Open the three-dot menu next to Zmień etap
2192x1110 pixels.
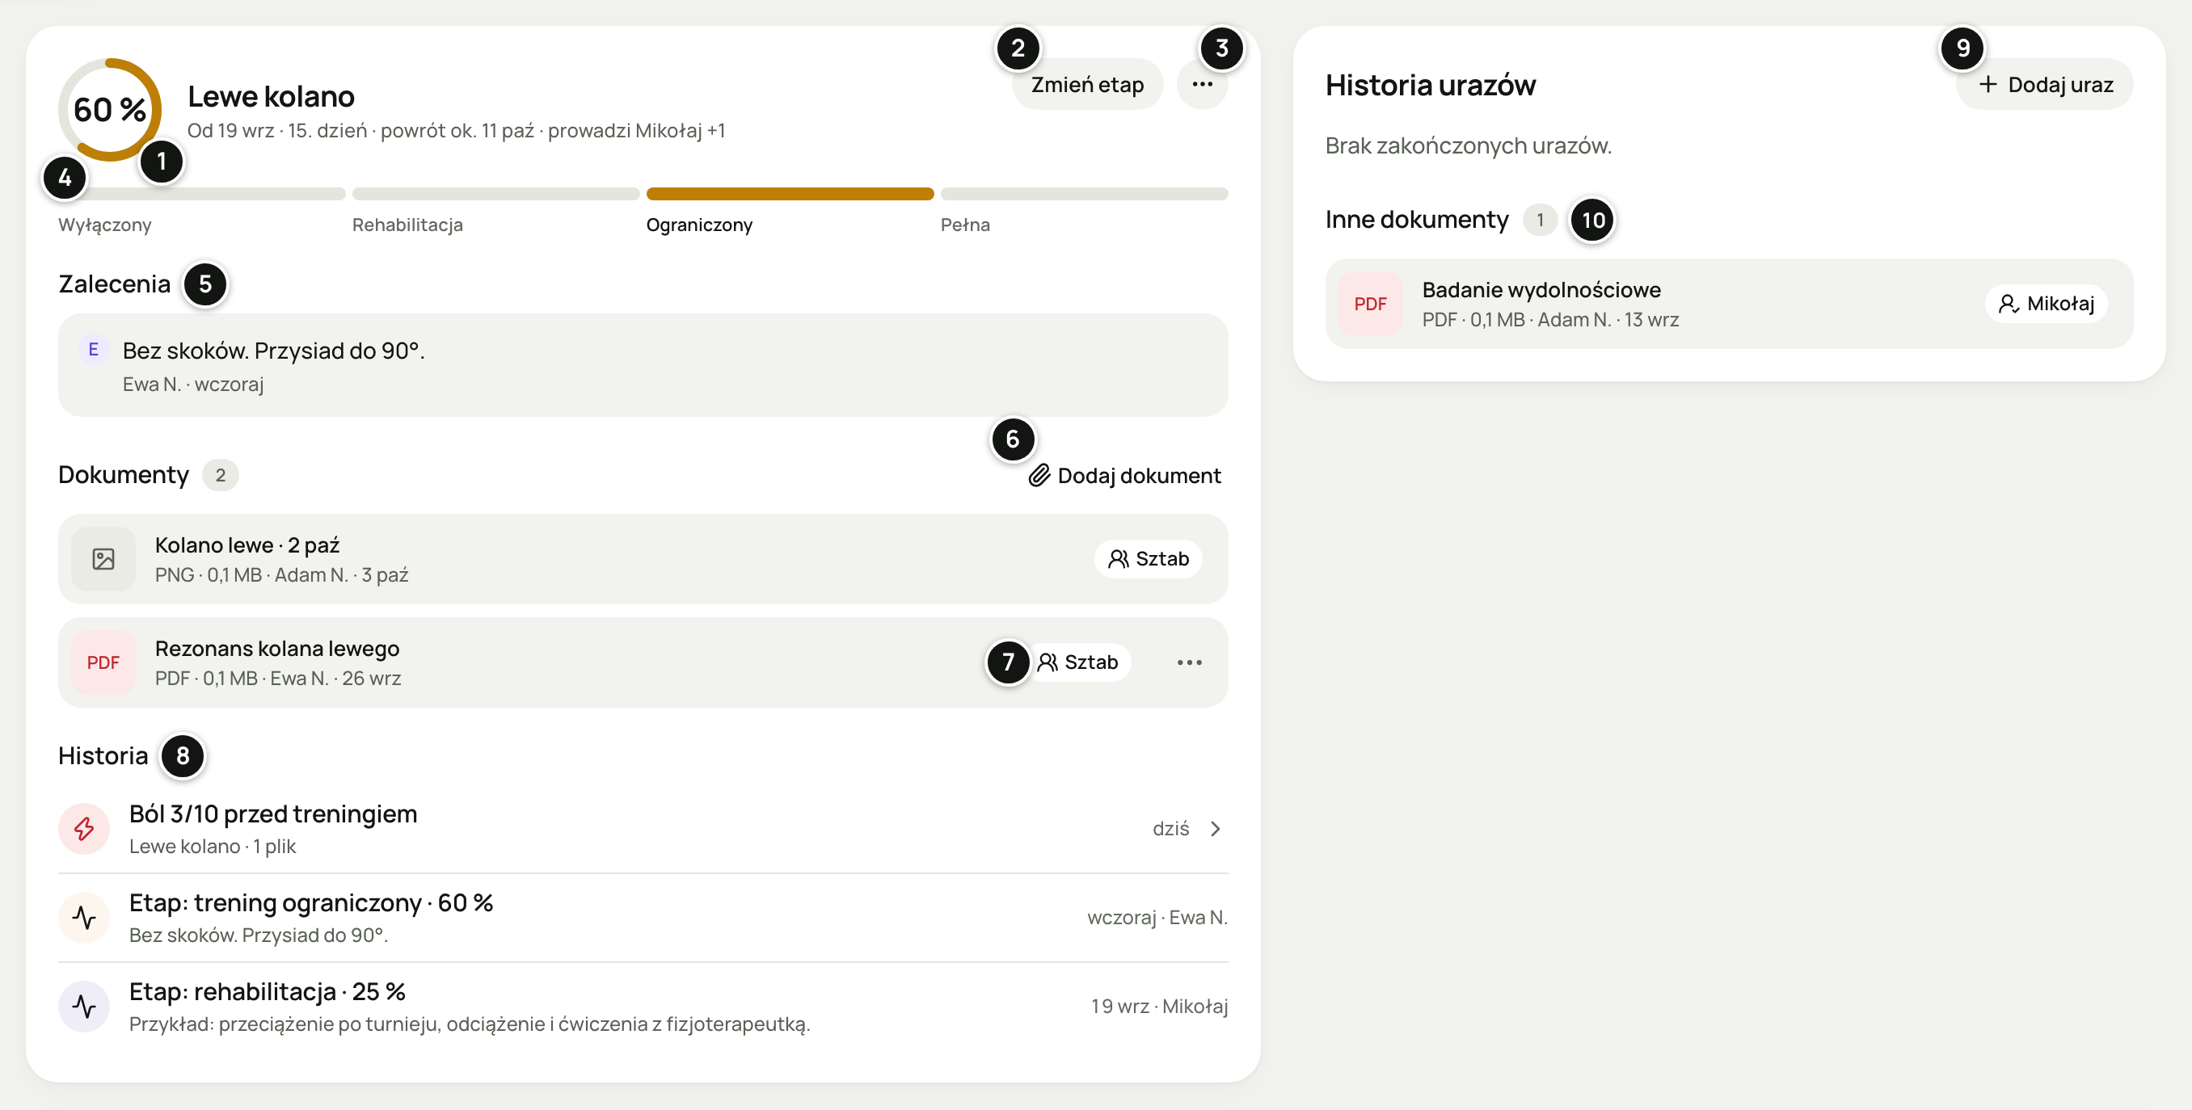pyautogui.click(x=1202, y=84)
